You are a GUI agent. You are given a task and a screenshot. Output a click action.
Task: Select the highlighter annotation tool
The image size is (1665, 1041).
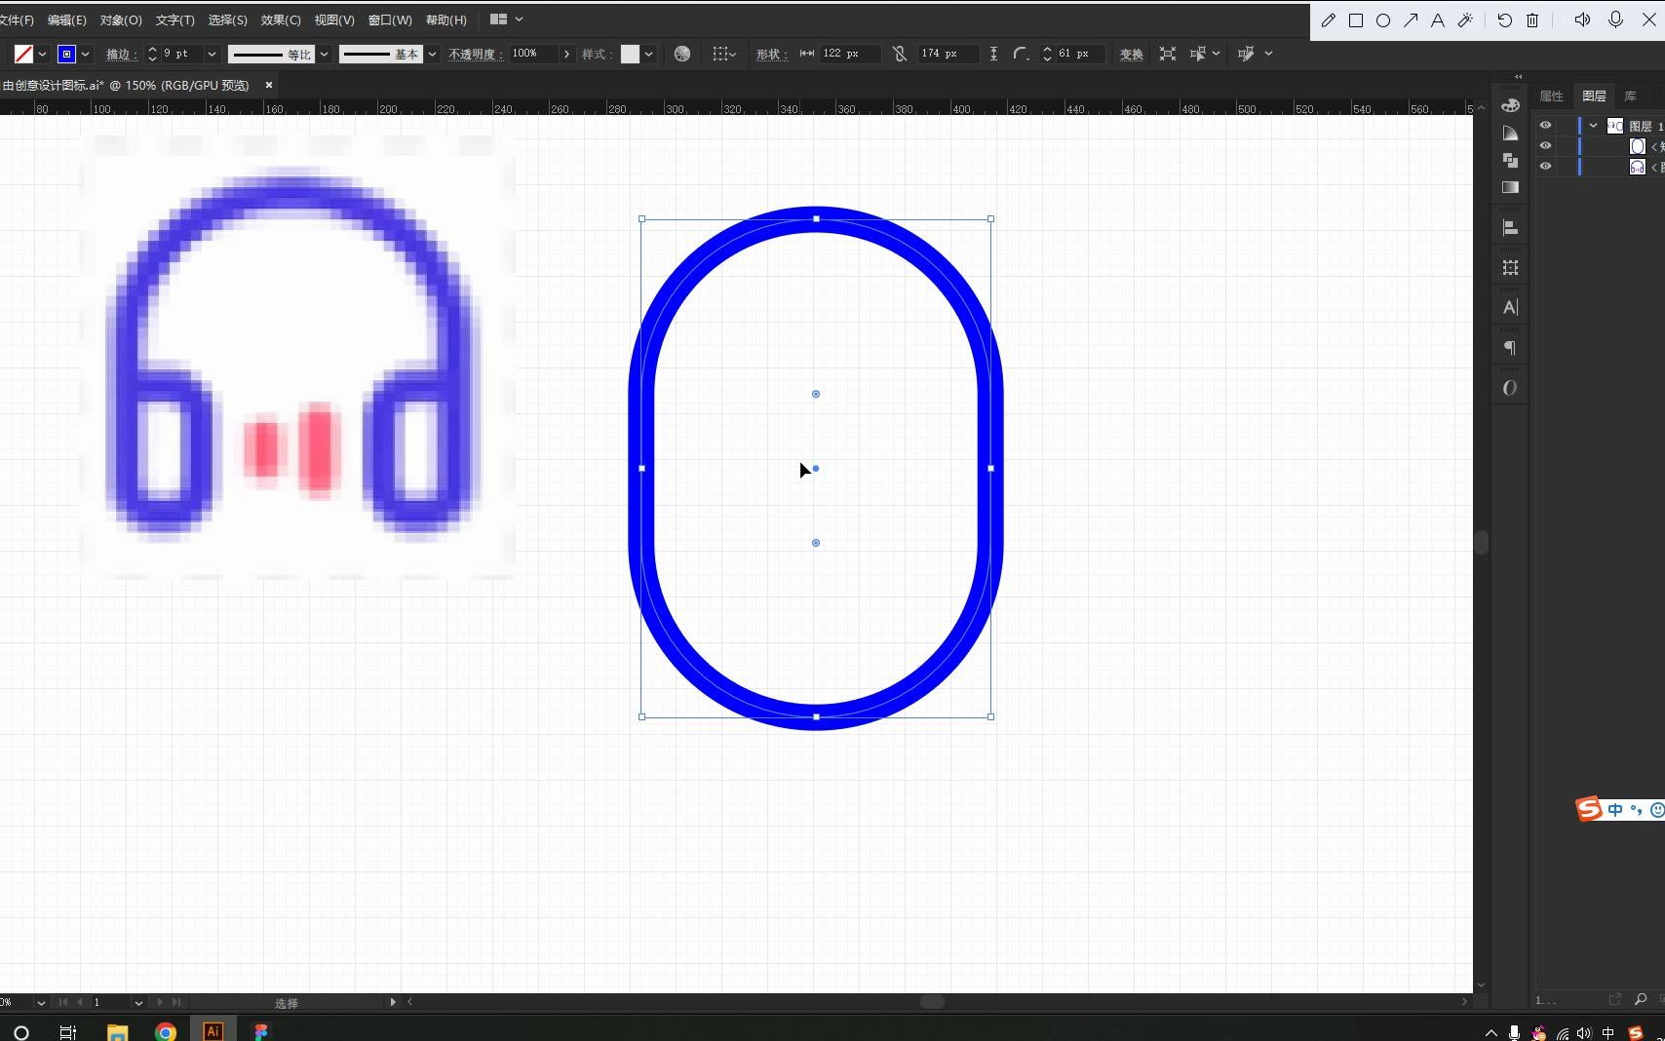click(x=1465, y=19)
